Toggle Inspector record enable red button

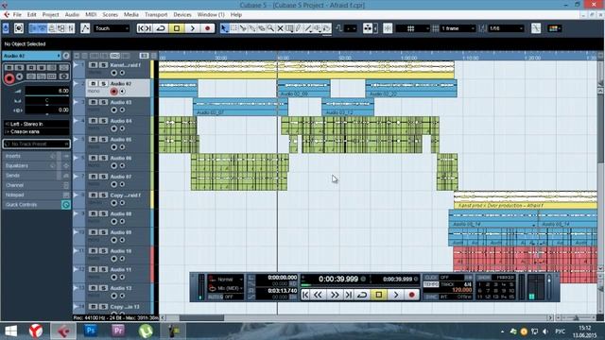(x=9, y=78)
